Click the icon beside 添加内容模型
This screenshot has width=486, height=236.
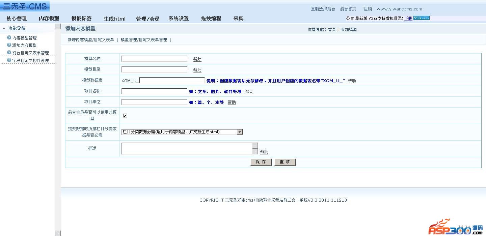[x=9, y=45]
